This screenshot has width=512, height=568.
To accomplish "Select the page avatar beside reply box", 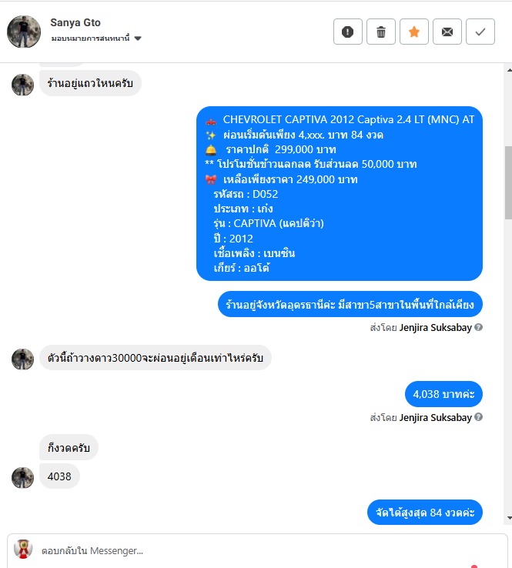I will 23,550.
